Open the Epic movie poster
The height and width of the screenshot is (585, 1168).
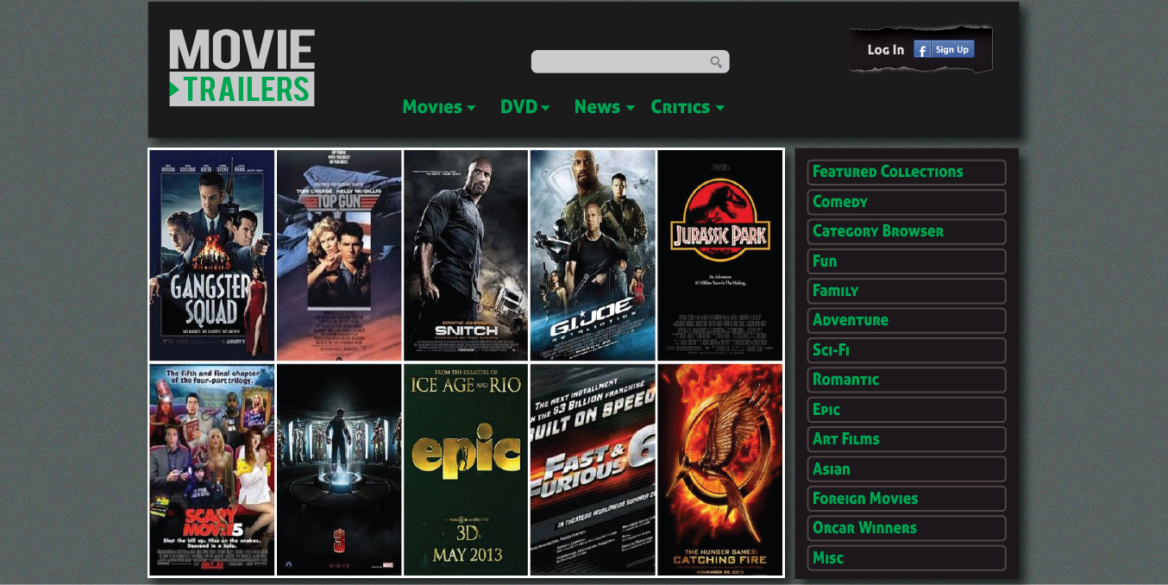466,469
